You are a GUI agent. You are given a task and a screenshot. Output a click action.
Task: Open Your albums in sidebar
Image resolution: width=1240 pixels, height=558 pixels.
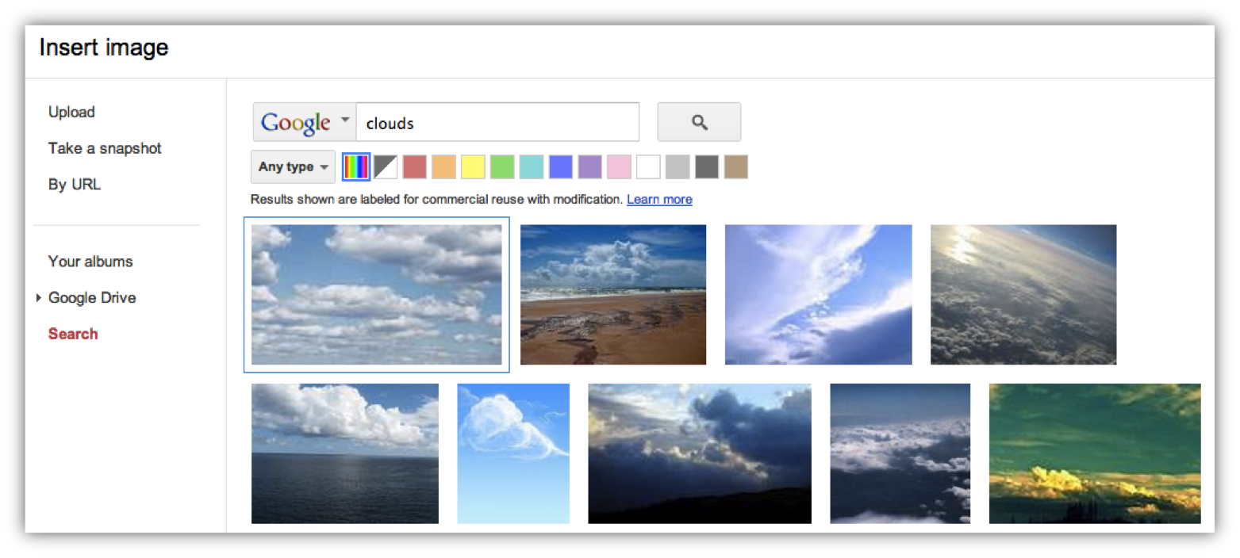pyautogui.click(x=90, y=262)
